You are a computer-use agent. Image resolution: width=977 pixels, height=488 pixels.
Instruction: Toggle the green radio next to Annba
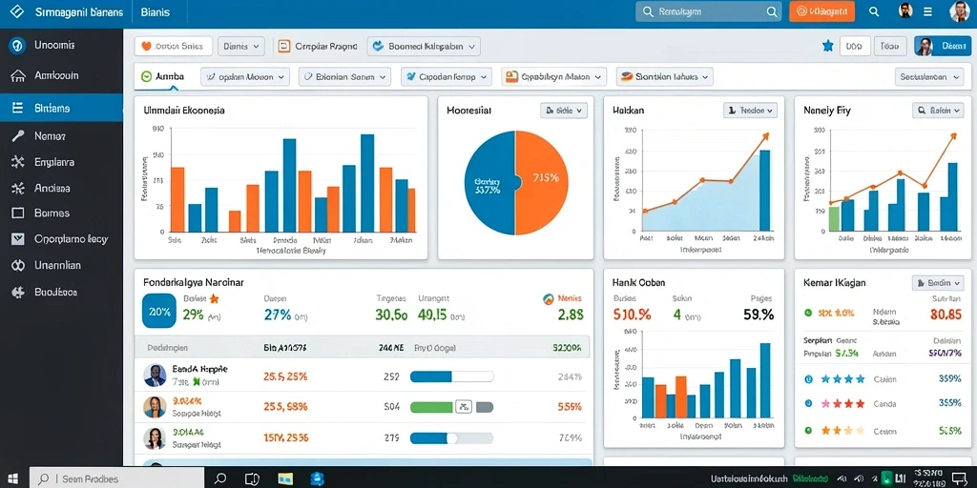[146, 76]
